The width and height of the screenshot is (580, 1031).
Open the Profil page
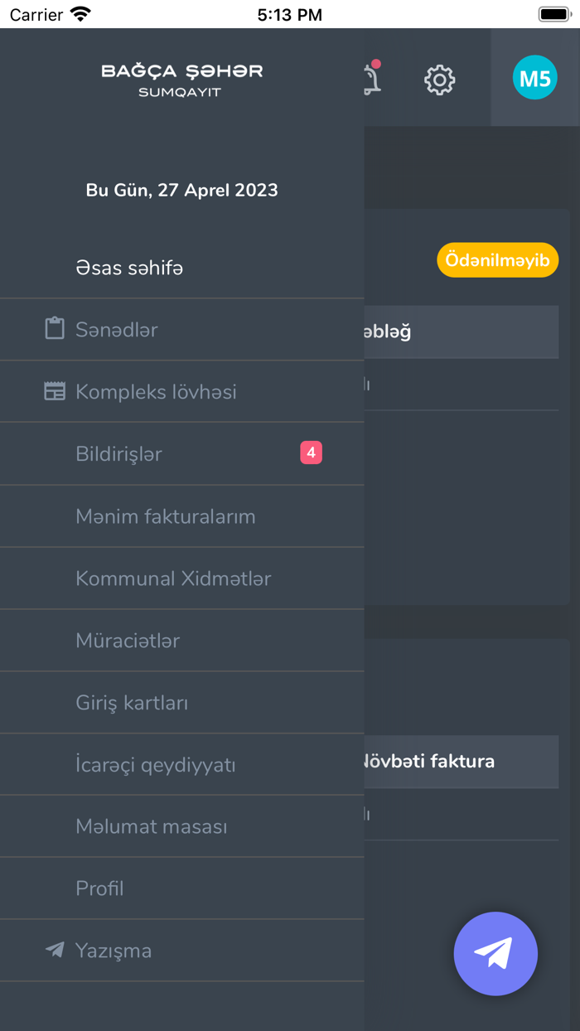pyautogui.click(x=99, y=888)
